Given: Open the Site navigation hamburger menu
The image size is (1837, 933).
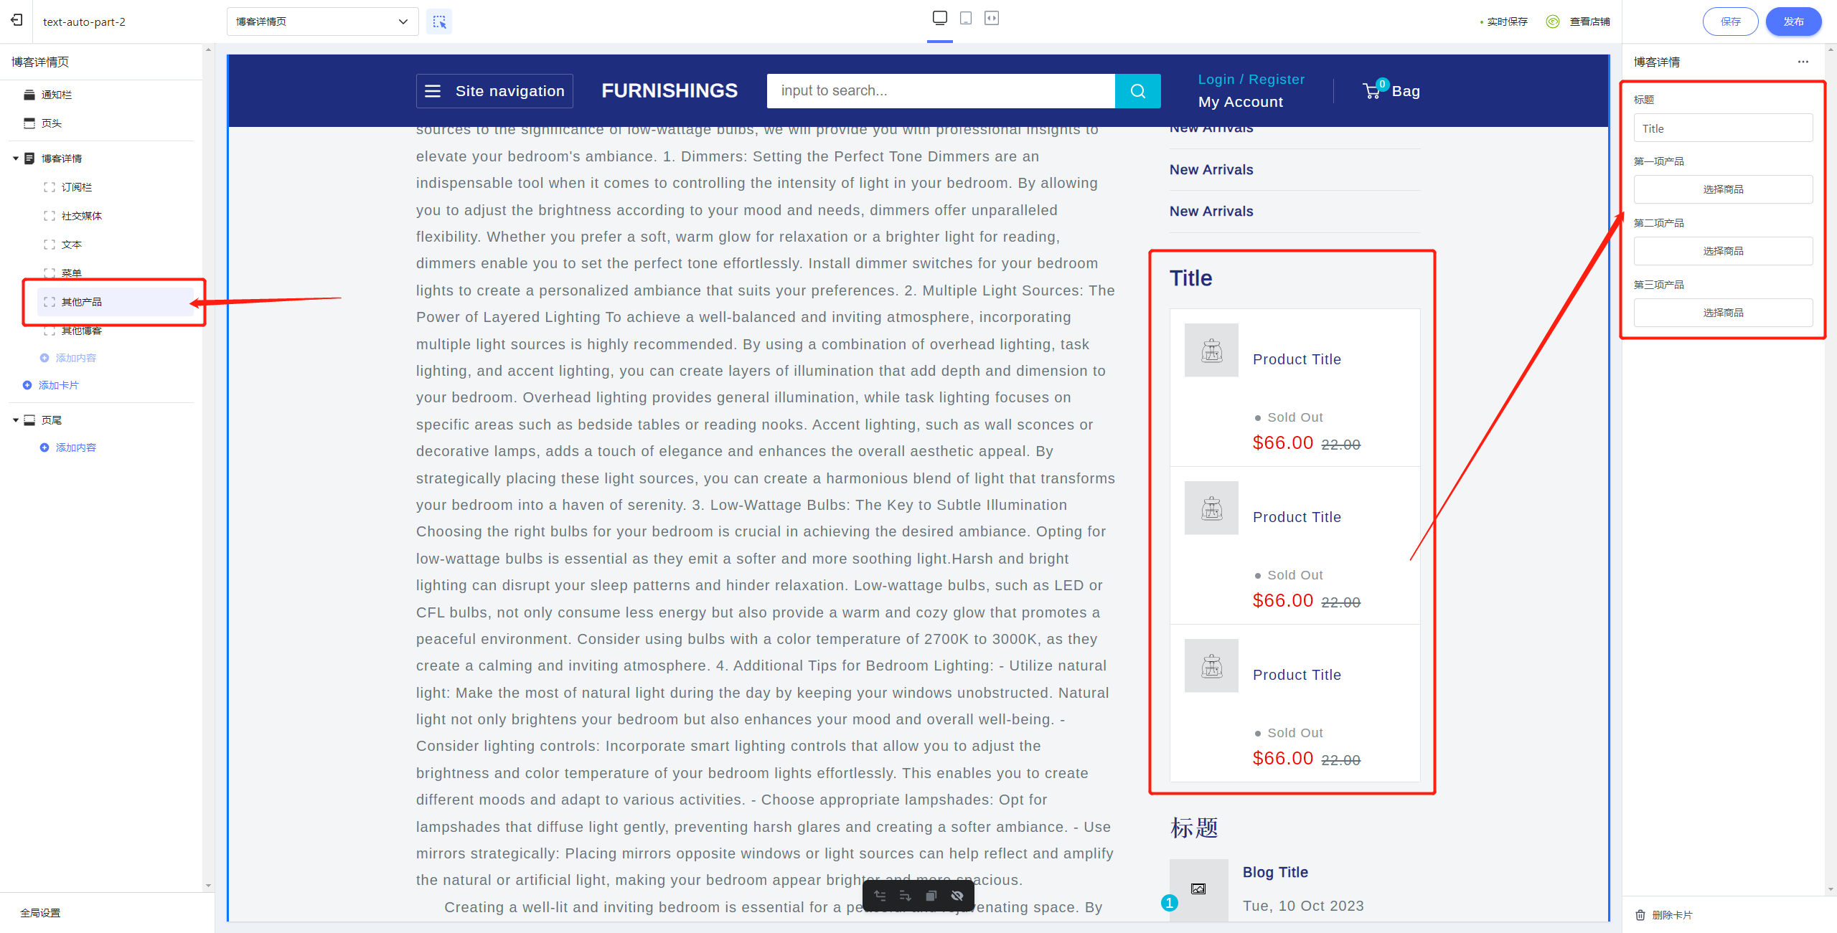Looking at the screenshot, I should point(494,91).
